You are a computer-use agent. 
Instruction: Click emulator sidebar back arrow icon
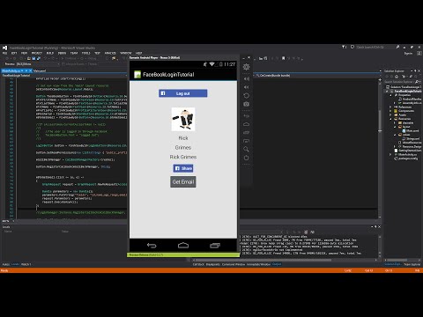coord(246,116)
